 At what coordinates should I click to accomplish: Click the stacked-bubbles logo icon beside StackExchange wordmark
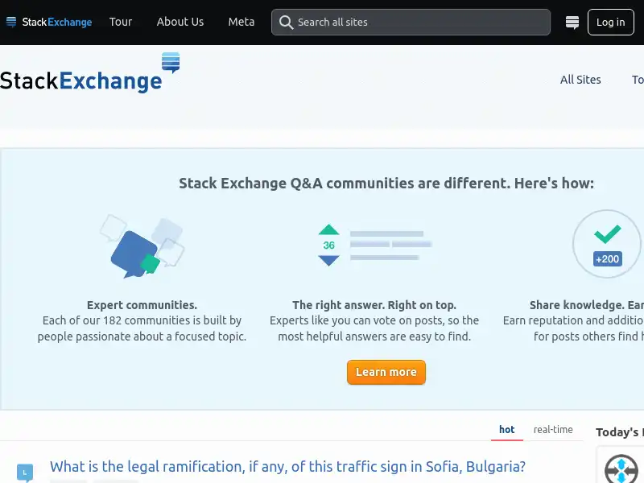click(170, 63)
